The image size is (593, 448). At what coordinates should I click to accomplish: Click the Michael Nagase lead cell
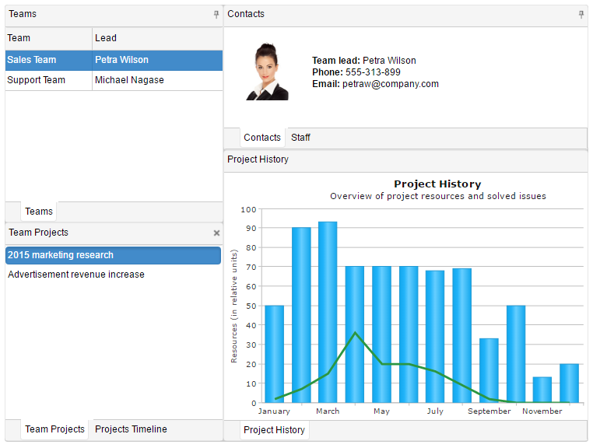click(x=156, y=80)
